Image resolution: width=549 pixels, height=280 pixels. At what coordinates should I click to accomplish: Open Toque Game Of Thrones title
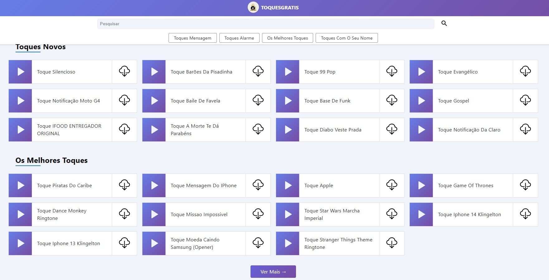point(465,186)
